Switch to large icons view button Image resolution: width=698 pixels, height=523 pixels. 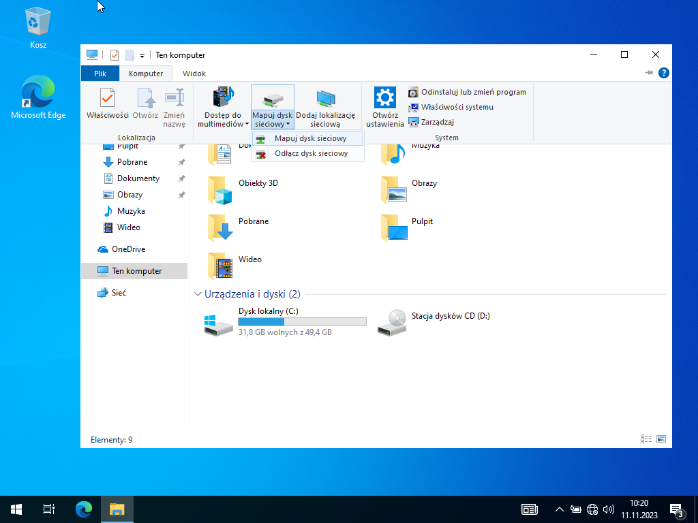(x=661, y=439)
